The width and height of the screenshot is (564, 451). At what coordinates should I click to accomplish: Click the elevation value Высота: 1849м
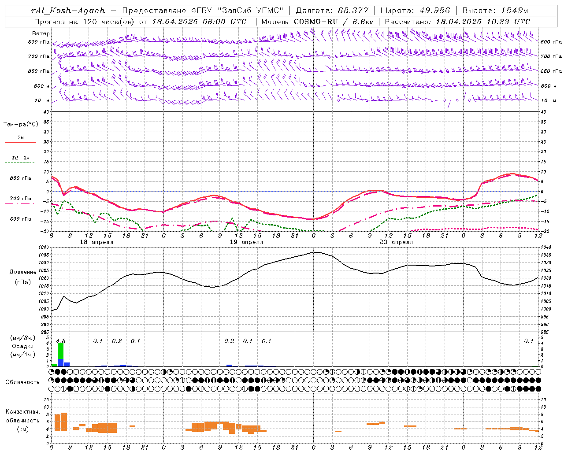pos(495,11)
